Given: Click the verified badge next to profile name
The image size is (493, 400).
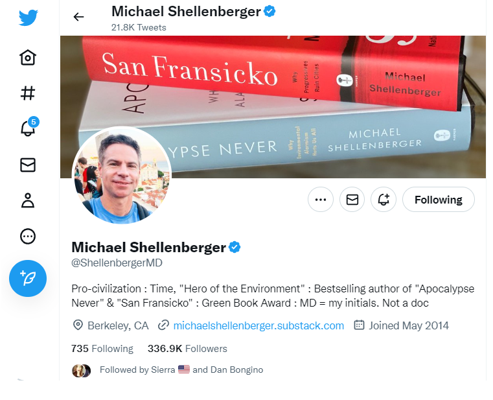Looking at the screenshot, I should [235, 247].
